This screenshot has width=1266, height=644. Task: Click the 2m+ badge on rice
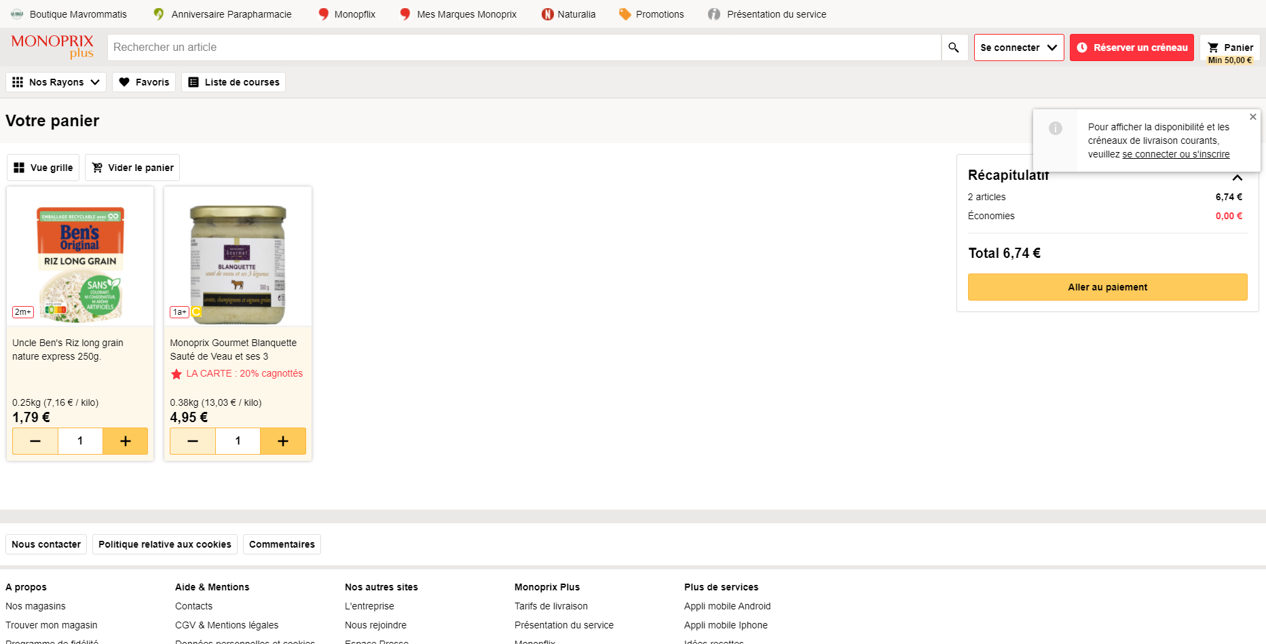pyautogui.click(x=23, y=312)
